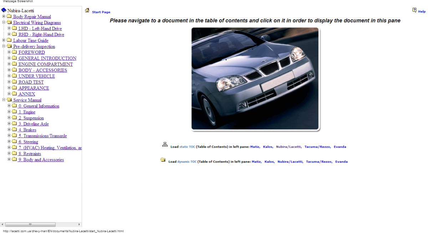
Task: Expand the RHD - Right-Hand Drive node
Action: 9,34
